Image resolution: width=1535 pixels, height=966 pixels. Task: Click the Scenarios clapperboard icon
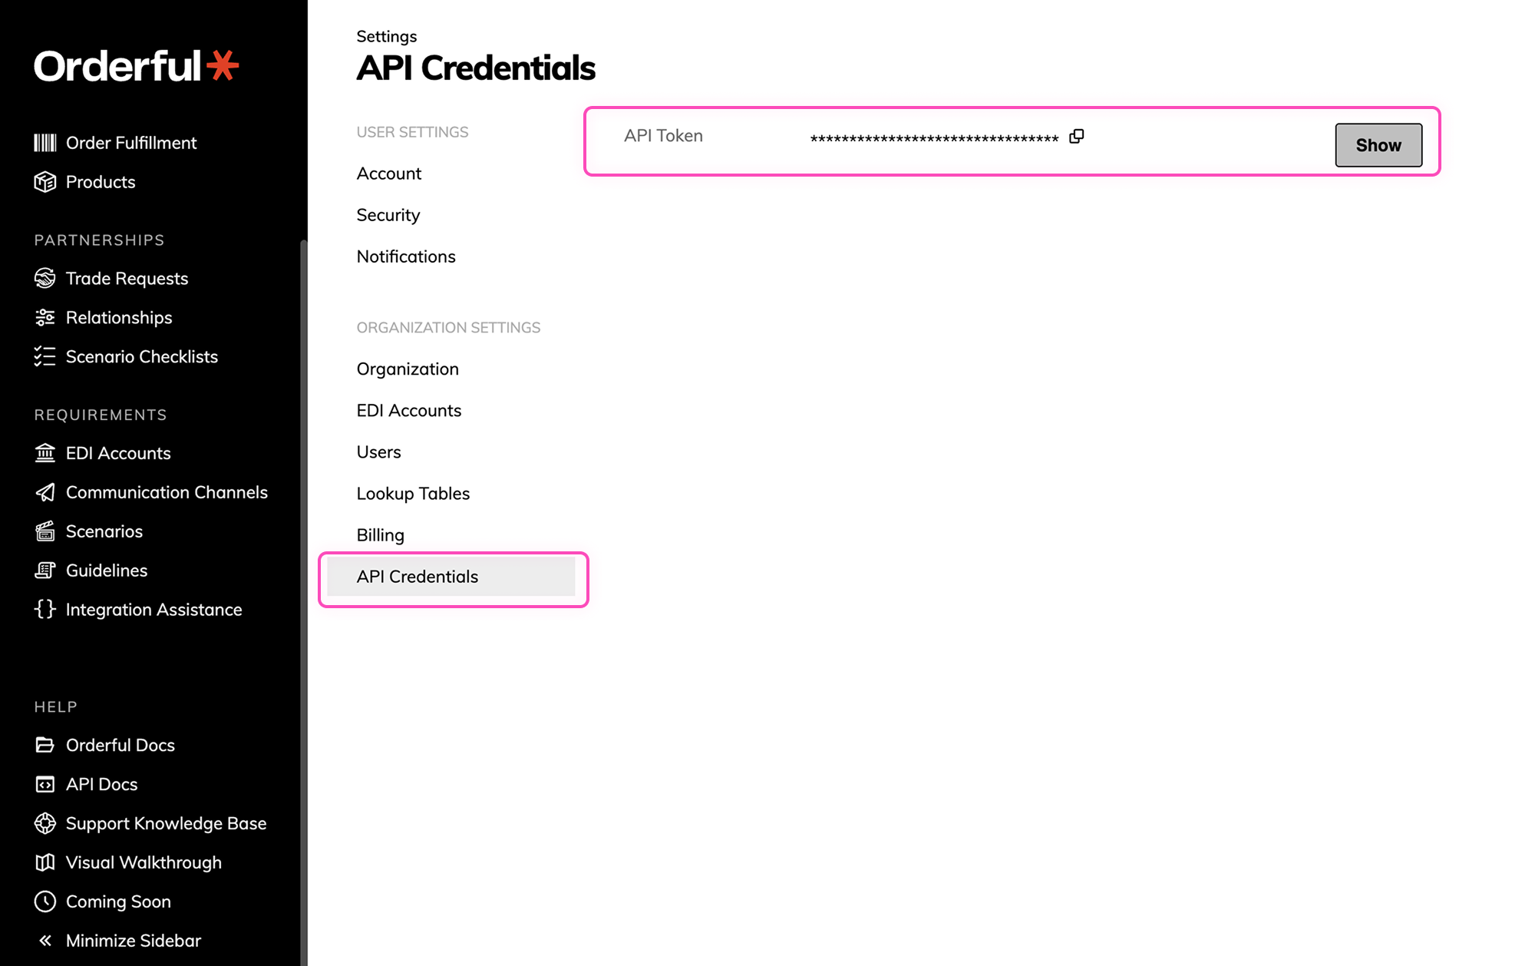pos(46,531)
